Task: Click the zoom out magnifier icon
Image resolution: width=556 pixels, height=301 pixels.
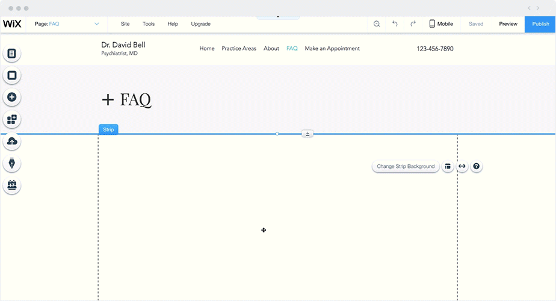Action: 377,24
